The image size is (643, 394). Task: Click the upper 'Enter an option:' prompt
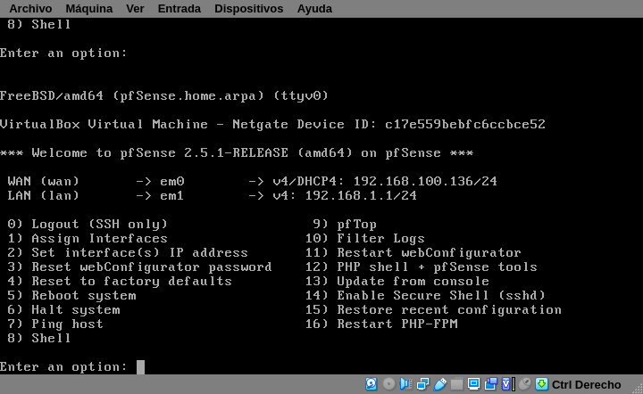[63, 53]
